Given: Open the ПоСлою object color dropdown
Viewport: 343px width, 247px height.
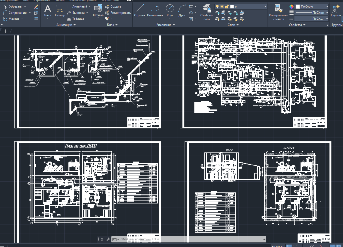Looking at the screenshot, I should [327, 6].
